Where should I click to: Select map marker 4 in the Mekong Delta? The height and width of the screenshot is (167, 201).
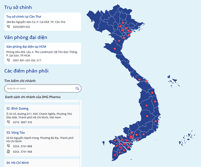pos(122,140)
